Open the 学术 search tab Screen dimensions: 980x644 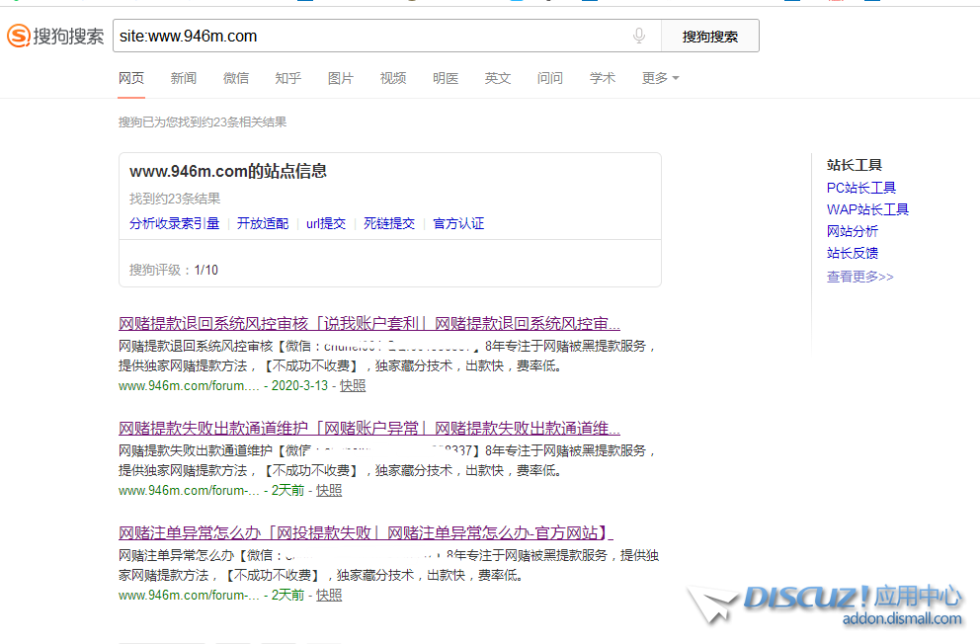(603, 78)
